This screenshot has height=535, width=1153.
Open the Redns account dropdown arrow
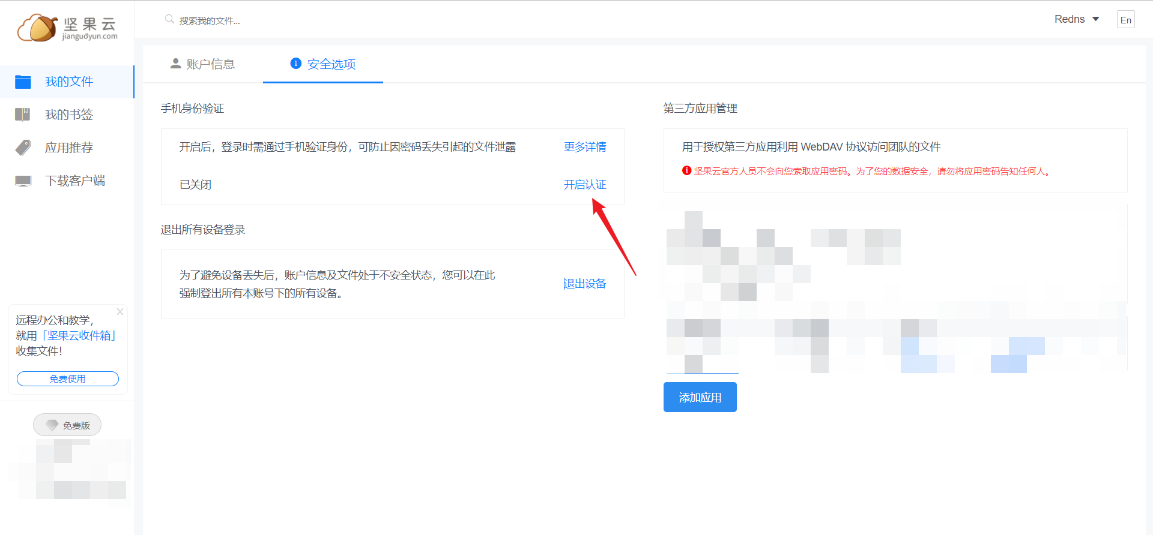[x=1095, y=19]
